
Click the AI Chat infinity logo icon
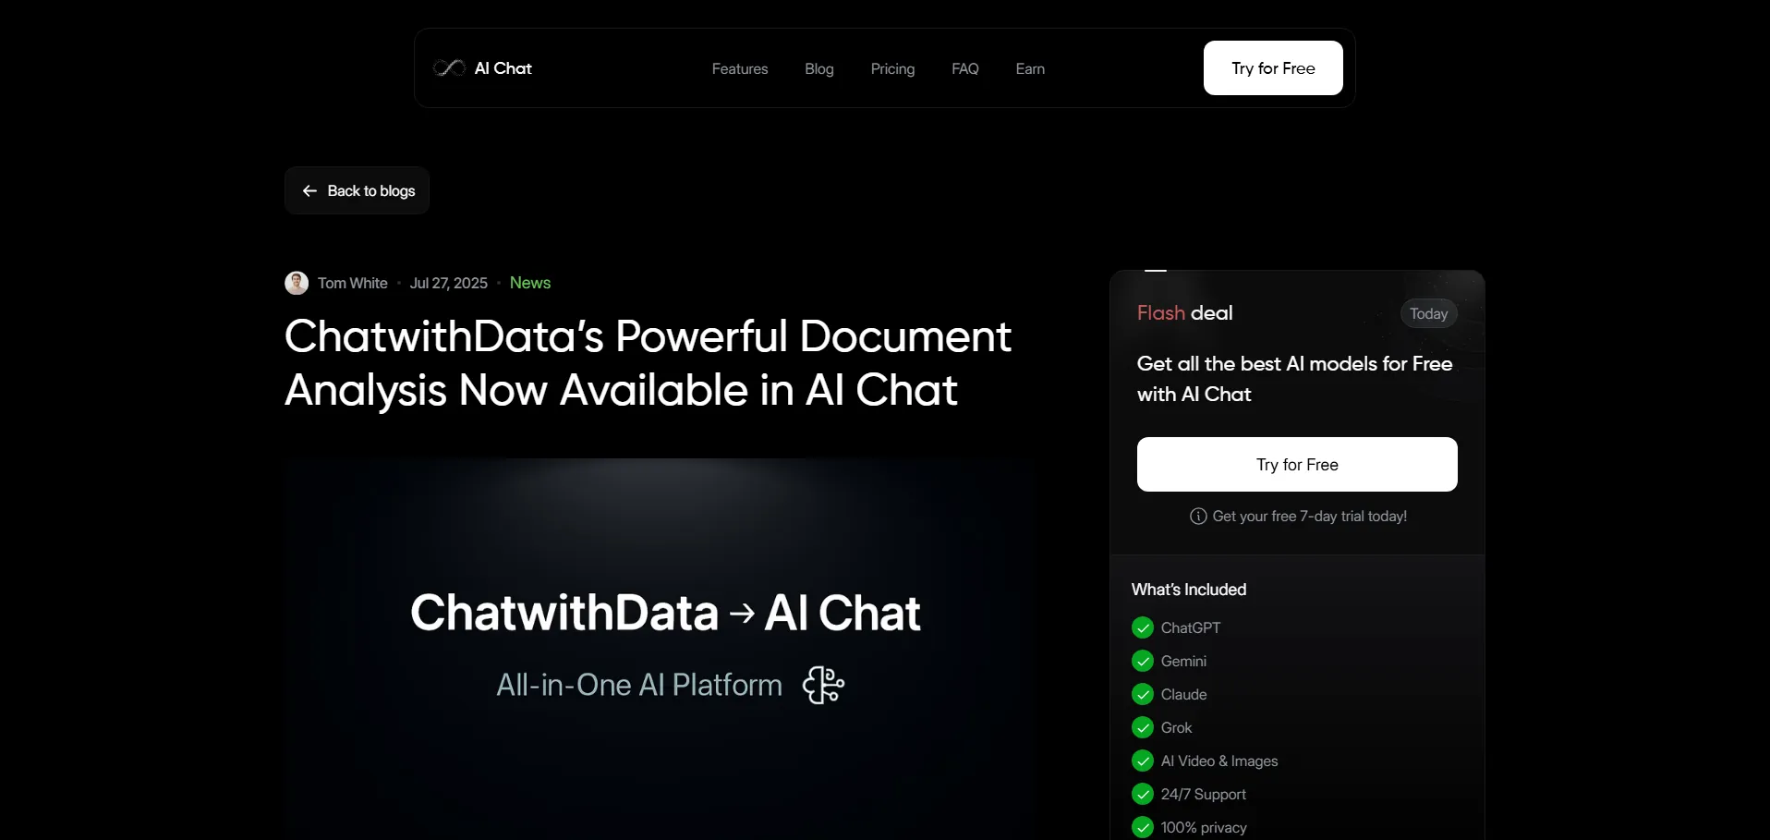click(449, 68)
